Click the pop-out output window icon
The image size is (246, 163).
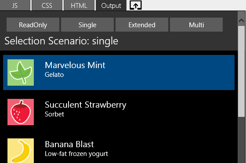[x=136, y=5]
